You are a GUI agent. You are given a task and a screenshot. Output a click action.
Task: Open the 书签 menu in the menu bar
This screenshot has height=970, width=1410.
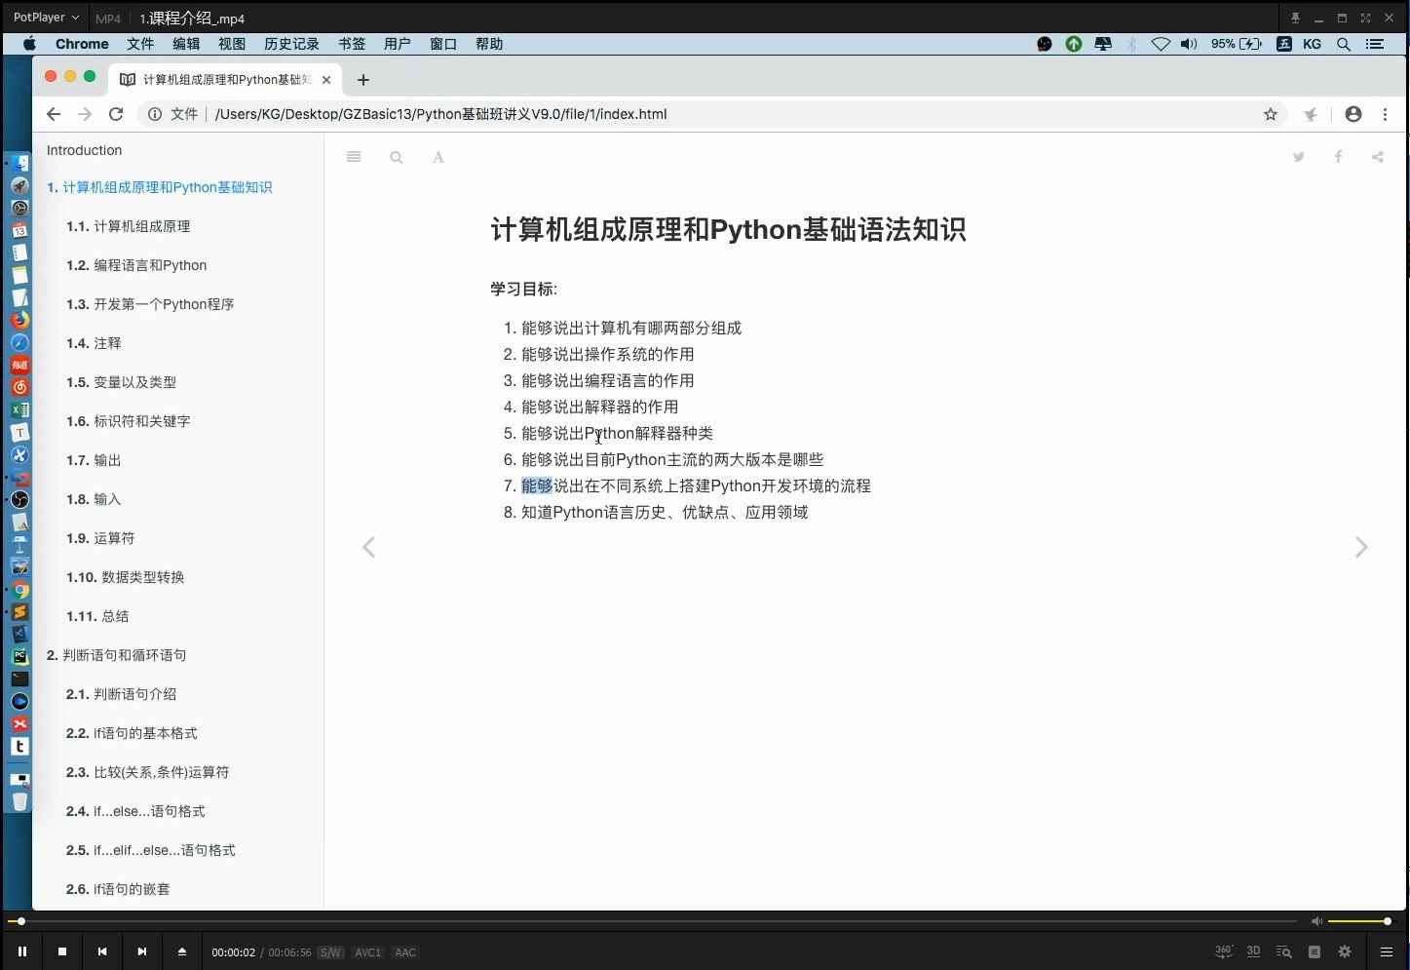[352, 44]
